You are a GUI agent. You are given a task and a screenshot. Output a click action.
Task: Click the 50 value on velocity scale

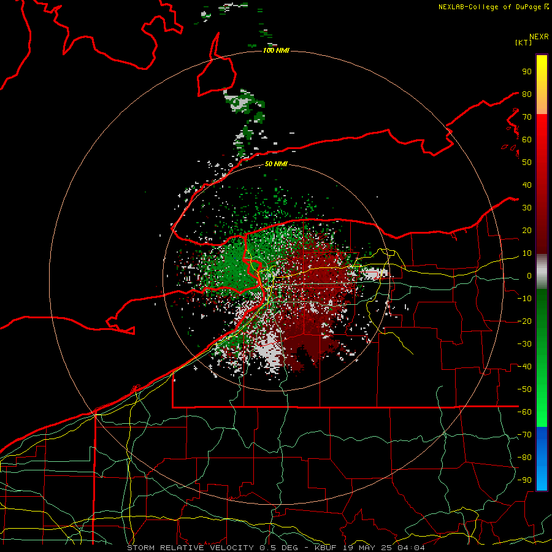(x=527, y=163)
